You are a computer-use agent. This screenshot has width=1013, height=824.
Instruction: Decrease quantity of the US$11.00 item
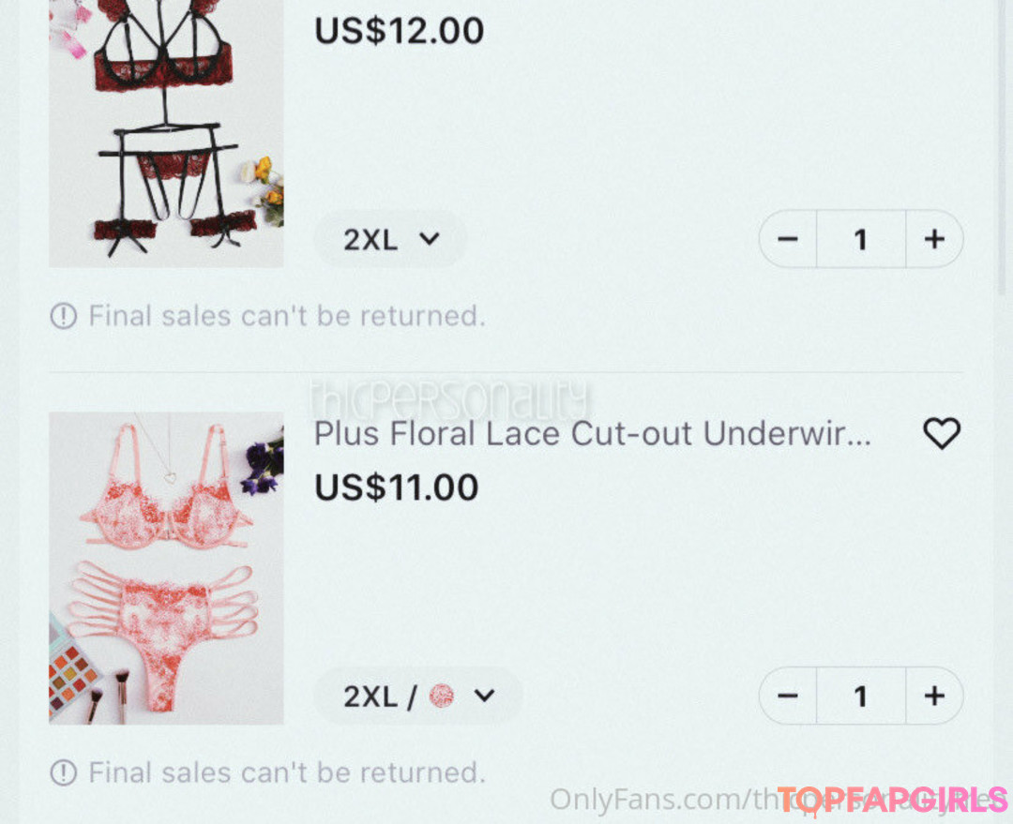click(788, 696)
